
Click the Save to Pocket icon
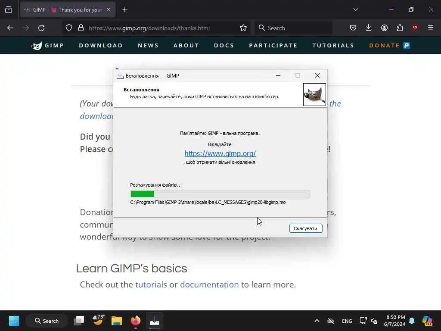point(353,28)
